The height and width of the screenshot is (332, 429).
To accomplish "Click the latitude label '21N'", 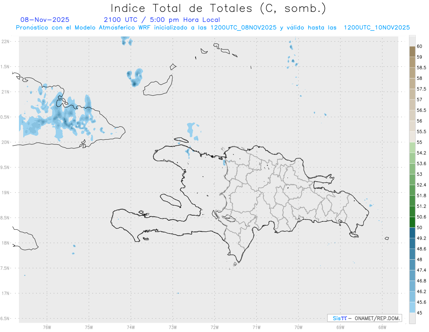I will (5, 92).
